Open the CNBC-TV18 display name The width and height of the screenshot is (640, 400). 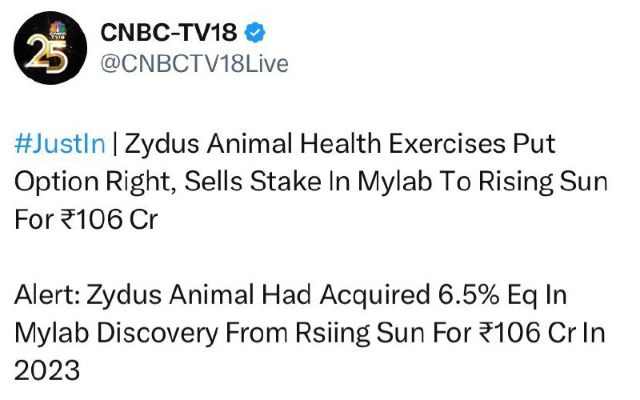pos(169,32)
